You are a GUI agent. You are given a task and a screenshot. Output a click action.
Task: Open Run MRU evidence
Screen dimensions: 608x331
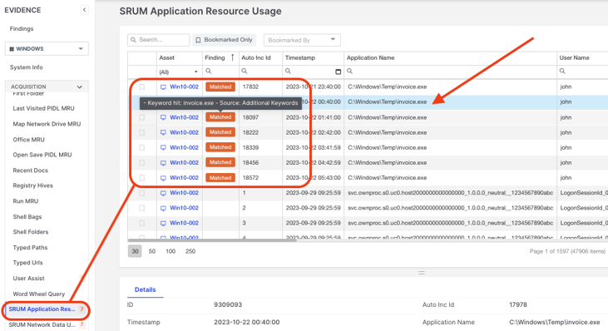[x=26, y=201]
